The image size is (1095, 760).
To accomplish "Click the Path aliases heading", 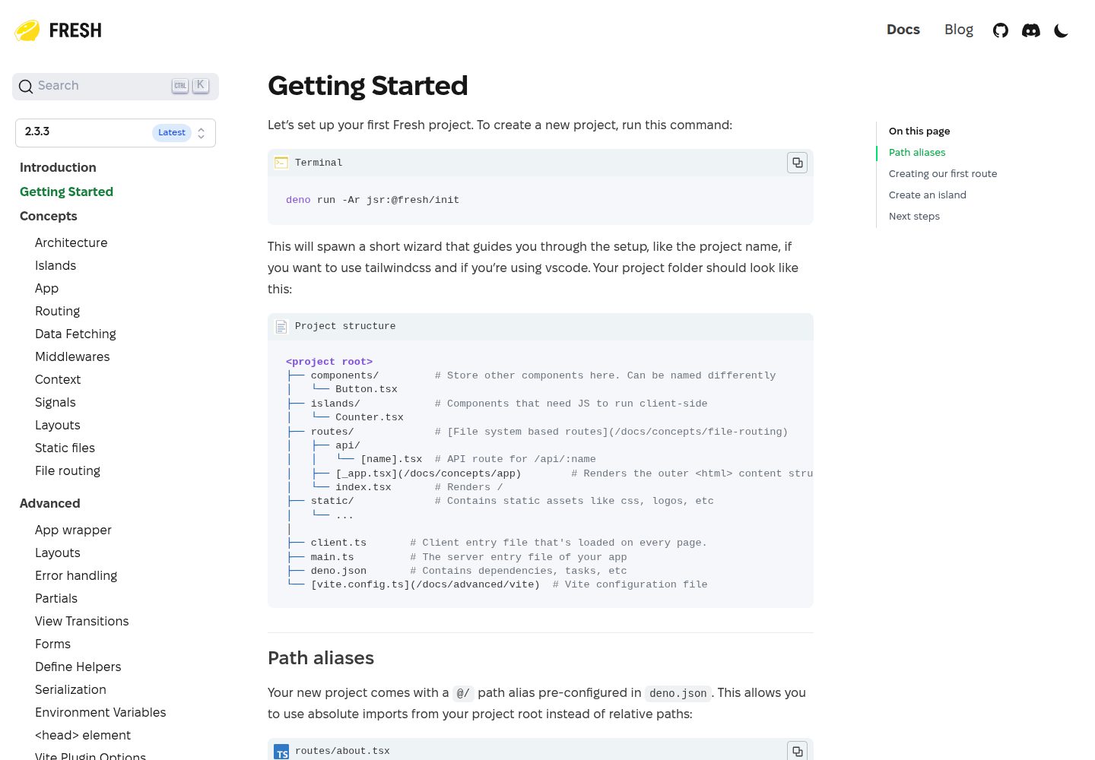I will [321, 657].
